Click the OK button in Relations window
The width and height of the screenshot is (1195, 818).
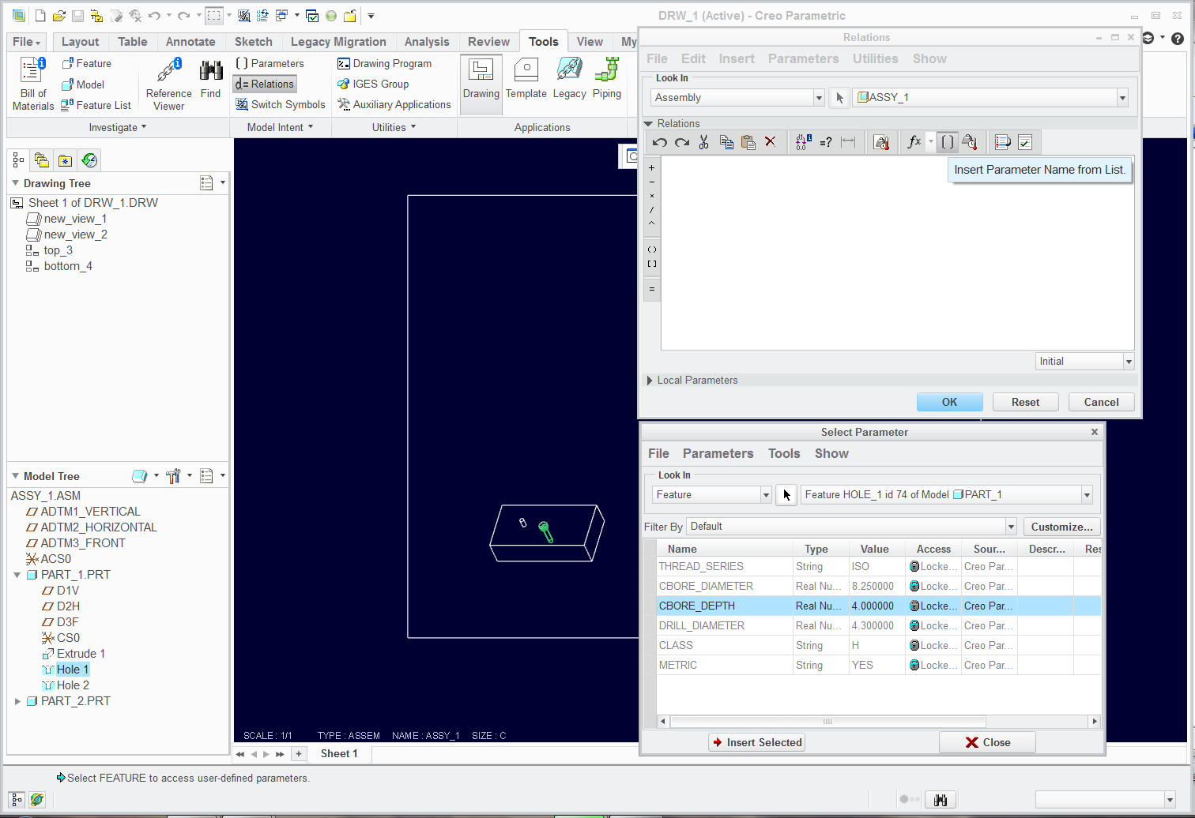click(950, 403)
